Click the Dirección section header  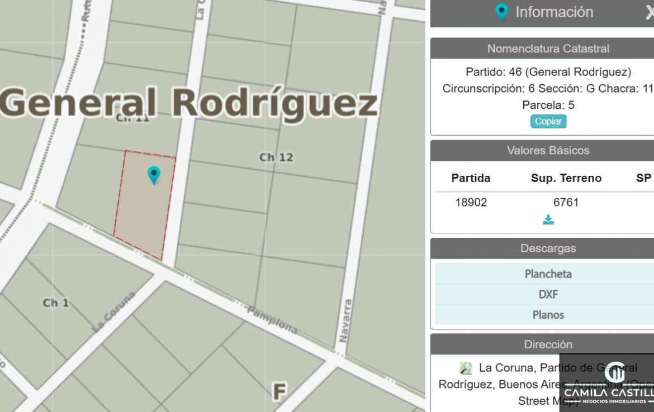tap(548, 344)
